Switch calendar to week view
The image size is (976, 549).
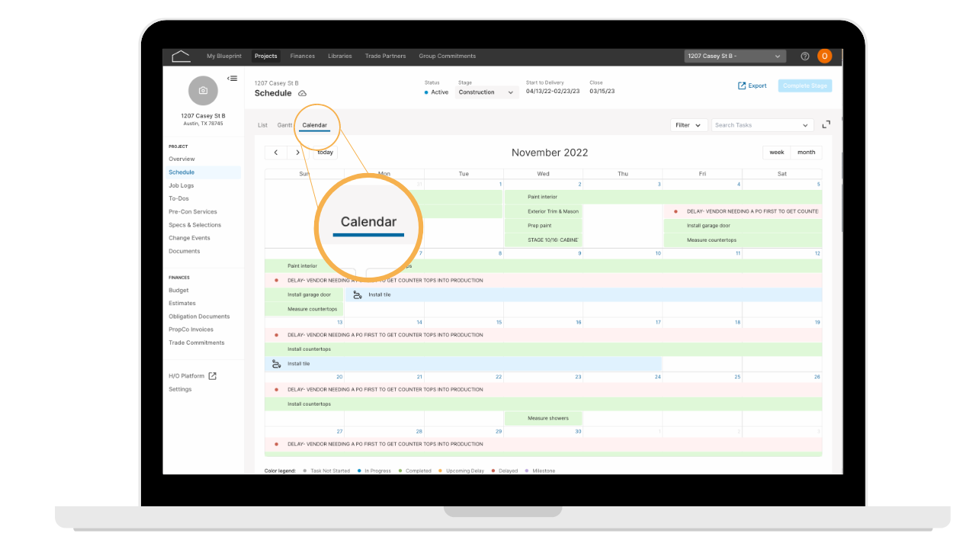777,152
